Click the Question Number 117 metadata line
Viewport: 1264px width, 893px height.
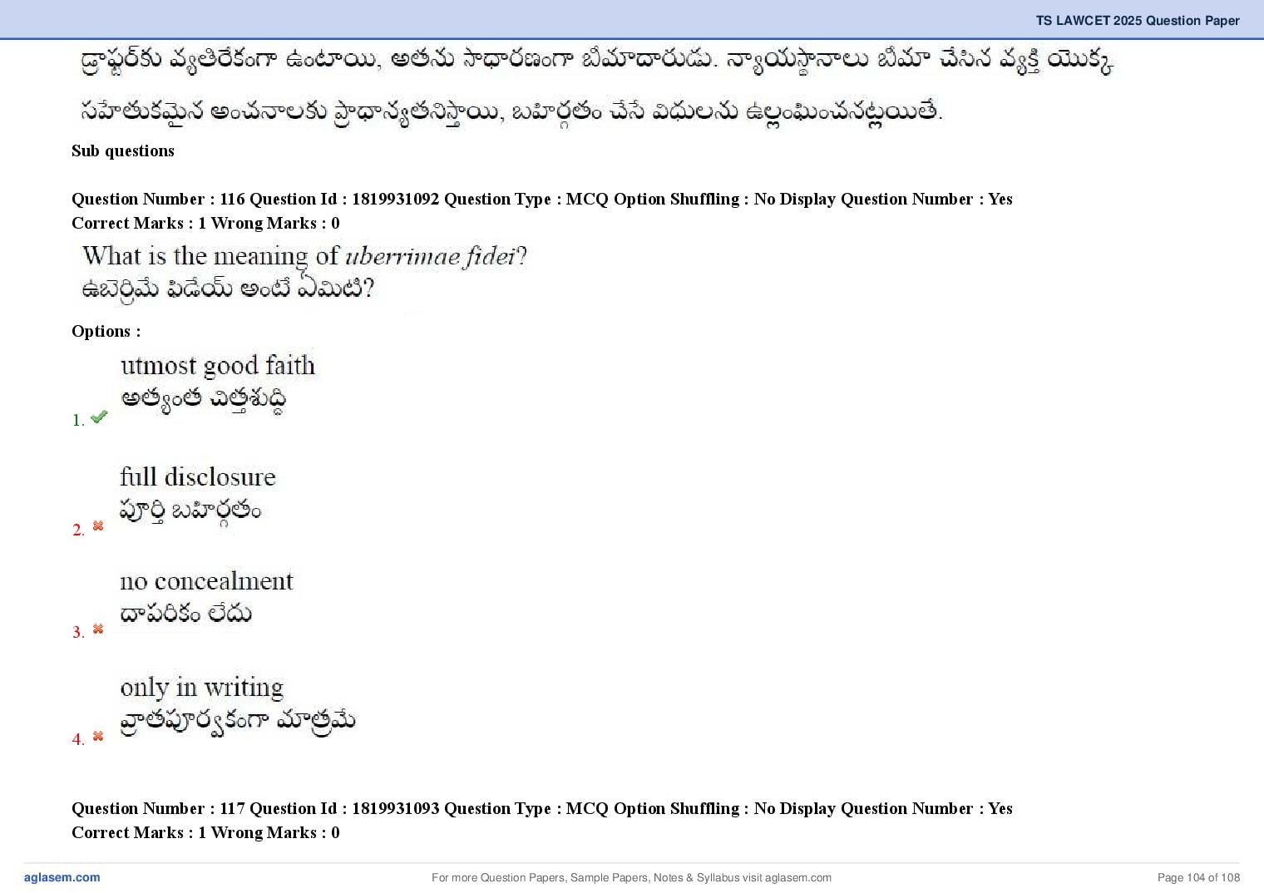[x=542, y=808]
